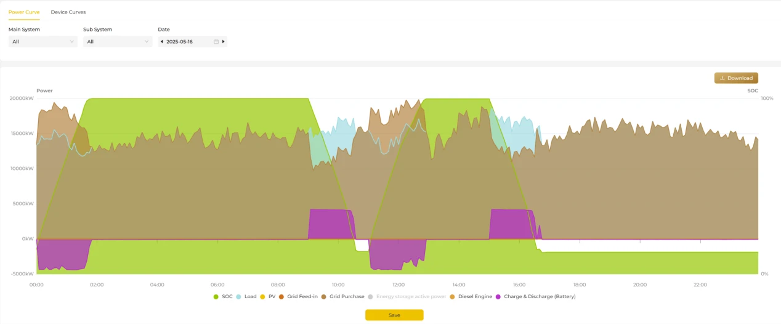The image size is (781, 324).
Task: Click the Grid Feed-in legend orange dot
Action: (x=281, y=297)
